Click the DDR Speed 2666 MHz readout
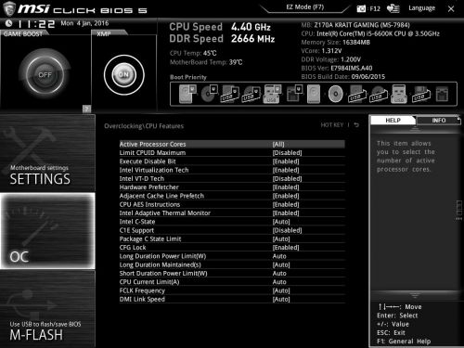The height and width of the screenshot is (348, 464). (x=222, y=39)
